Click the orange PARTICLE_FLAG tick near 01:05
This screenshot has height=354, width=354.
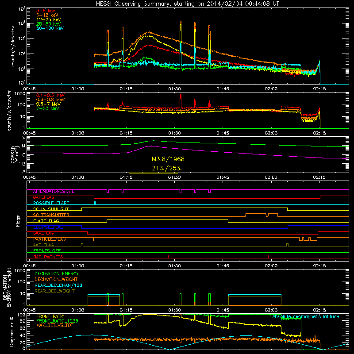coord(93,239)
